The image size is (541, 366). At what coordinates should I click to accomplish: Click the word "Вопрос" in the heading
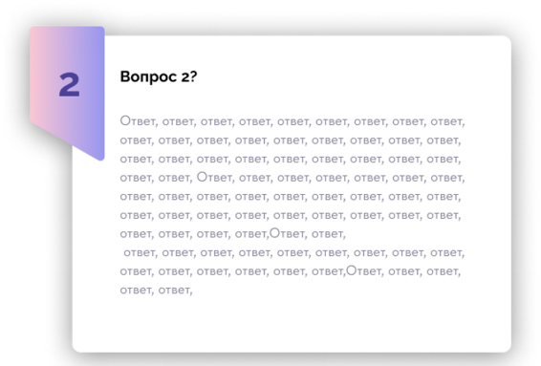(x=148, y=76)
